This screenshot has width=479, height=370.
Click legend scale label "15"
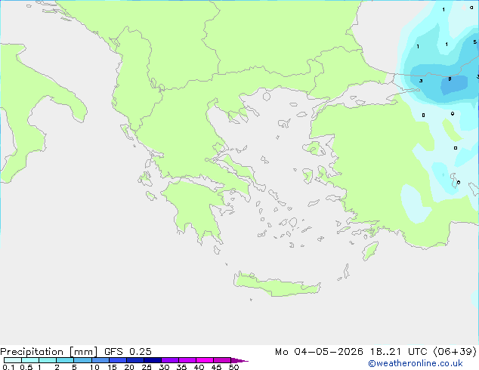click(112, 367)
